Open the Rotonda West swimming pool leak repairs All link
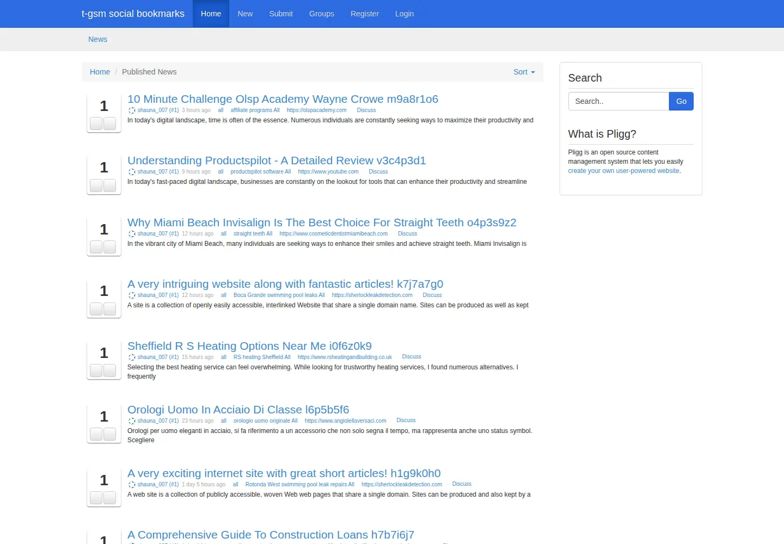This screenshot has width=784, height=544. [300, 484]
